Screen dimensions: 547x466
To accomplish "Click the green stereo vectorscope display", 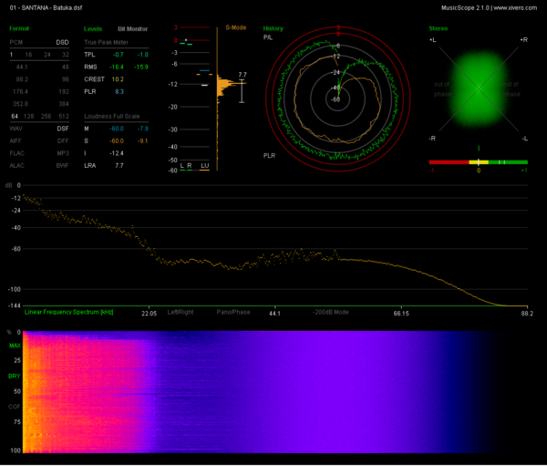I will click(x=479, y=89).
